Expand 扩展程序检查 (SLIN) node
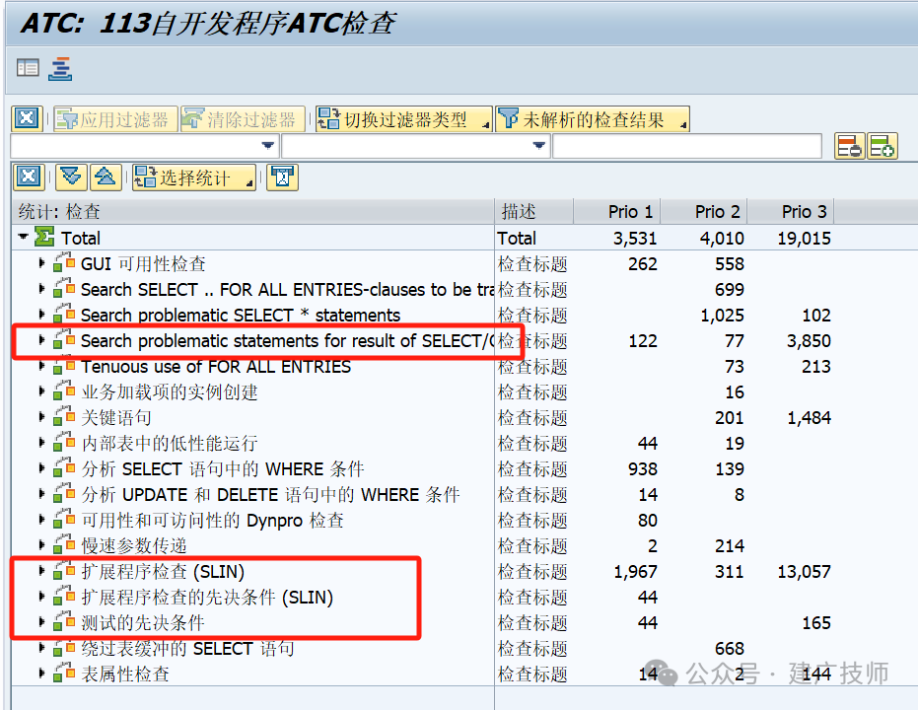The height and width of the screenshot is (710, 918). pos(41,571)
